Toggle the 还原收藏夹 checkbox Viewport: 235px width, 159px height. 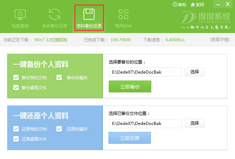59,129
